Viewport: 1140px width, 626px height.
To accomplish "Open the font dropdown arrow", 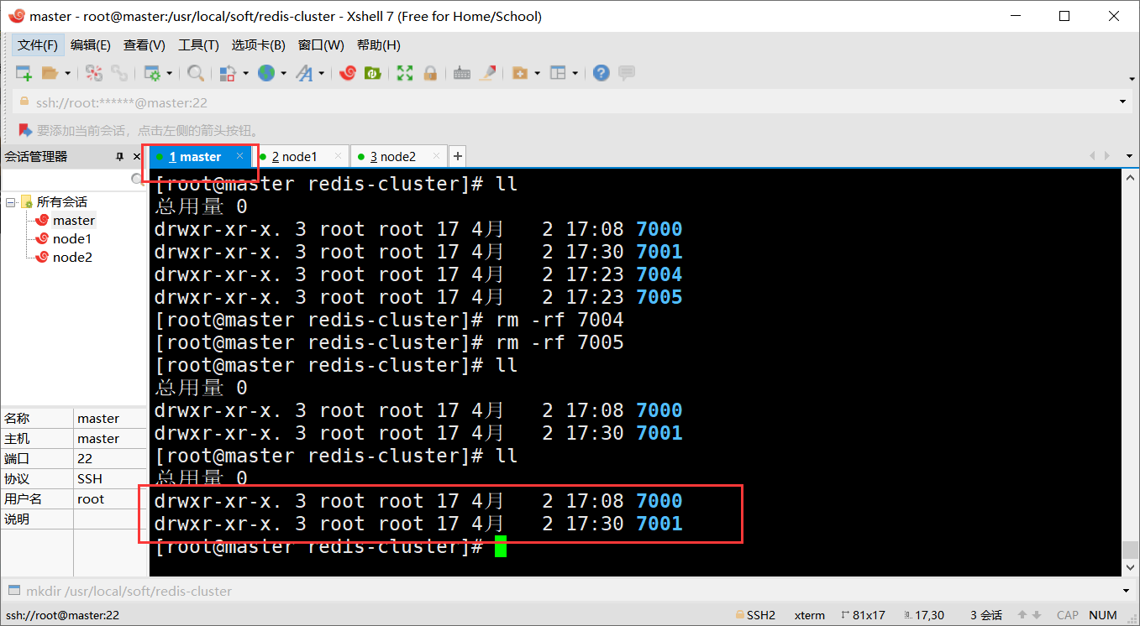I will click(321, 73).
